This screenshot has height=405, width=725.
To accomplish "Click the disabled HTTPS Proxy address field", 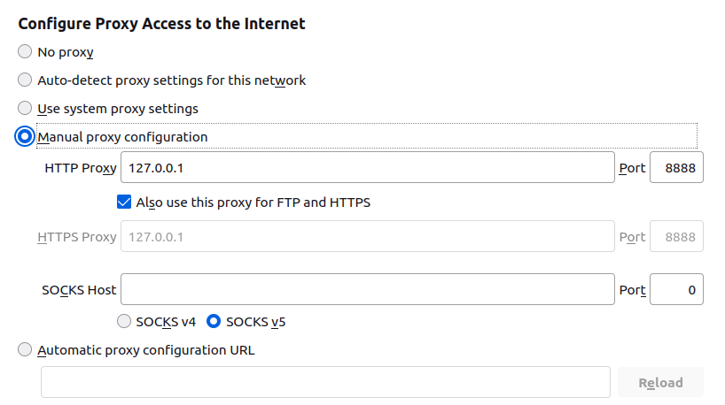I will click(367, 237).
